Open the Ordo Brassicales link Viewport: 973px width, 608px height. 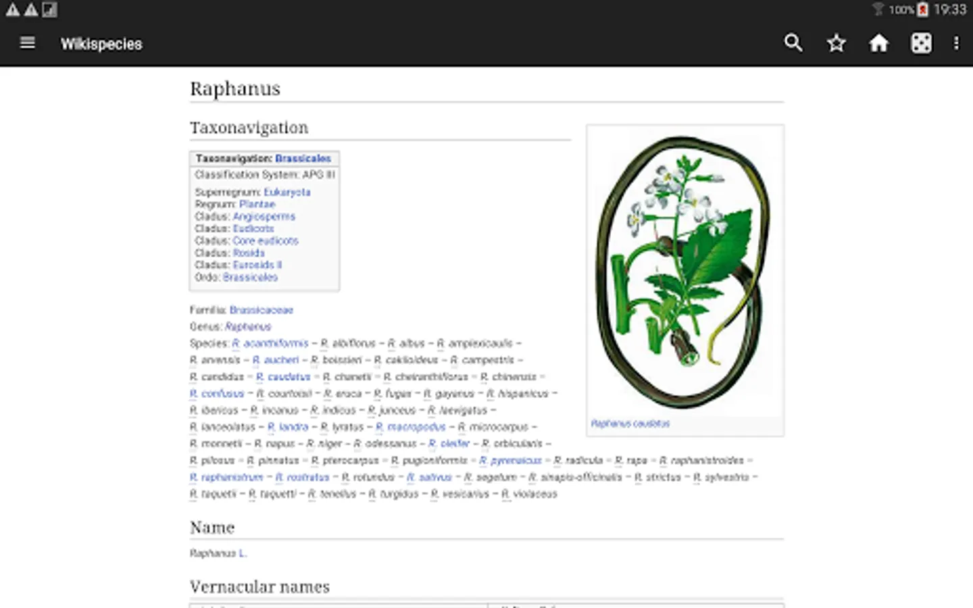(x=250, y=277)
